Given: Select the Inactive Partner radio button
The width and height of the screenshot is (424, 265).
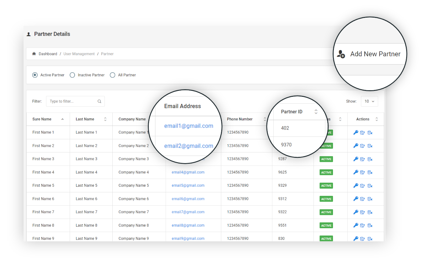Looking at the screenshot, I should (72, 75).
